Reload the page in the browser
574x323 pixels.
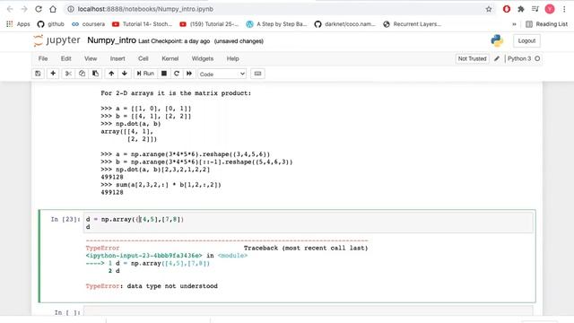(39, 9)
